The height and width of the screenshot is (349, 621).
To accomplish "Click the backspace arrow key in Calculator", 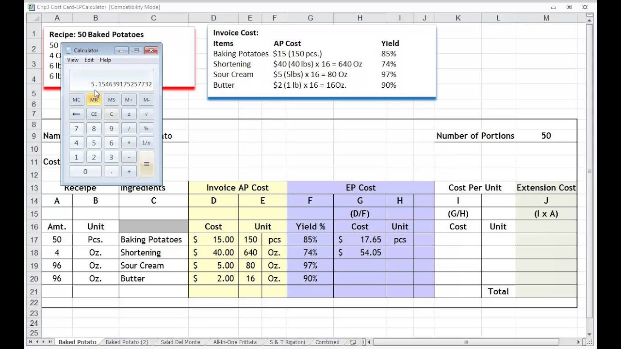I will coord(76,114).
